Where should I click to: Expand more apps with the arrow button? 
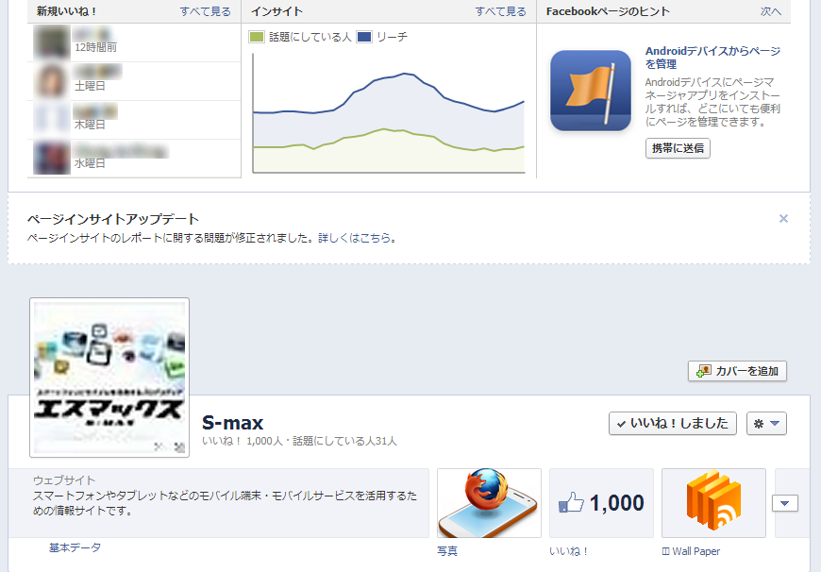point(785,503)
